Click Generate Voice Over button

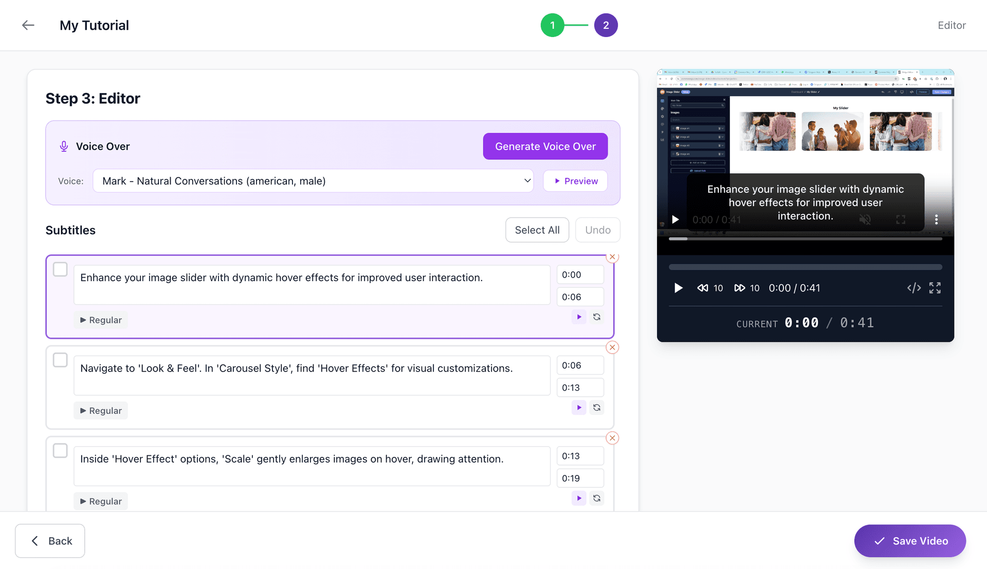545,146
